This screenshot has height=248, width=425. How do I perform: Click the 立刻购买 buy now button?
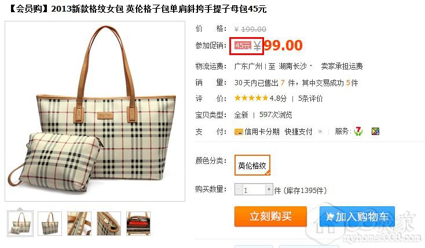[270, 216]
